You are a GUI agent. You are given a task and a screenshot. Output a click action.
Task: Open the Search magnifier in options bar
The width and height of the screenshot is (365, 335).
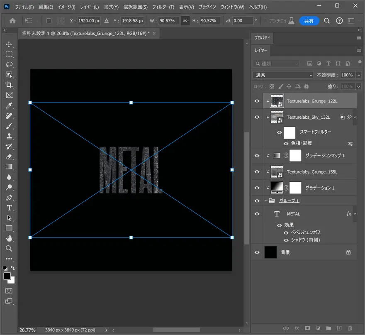327,21
